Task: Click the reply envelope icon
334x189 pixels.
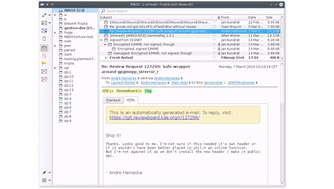Action: pos(44,23)
